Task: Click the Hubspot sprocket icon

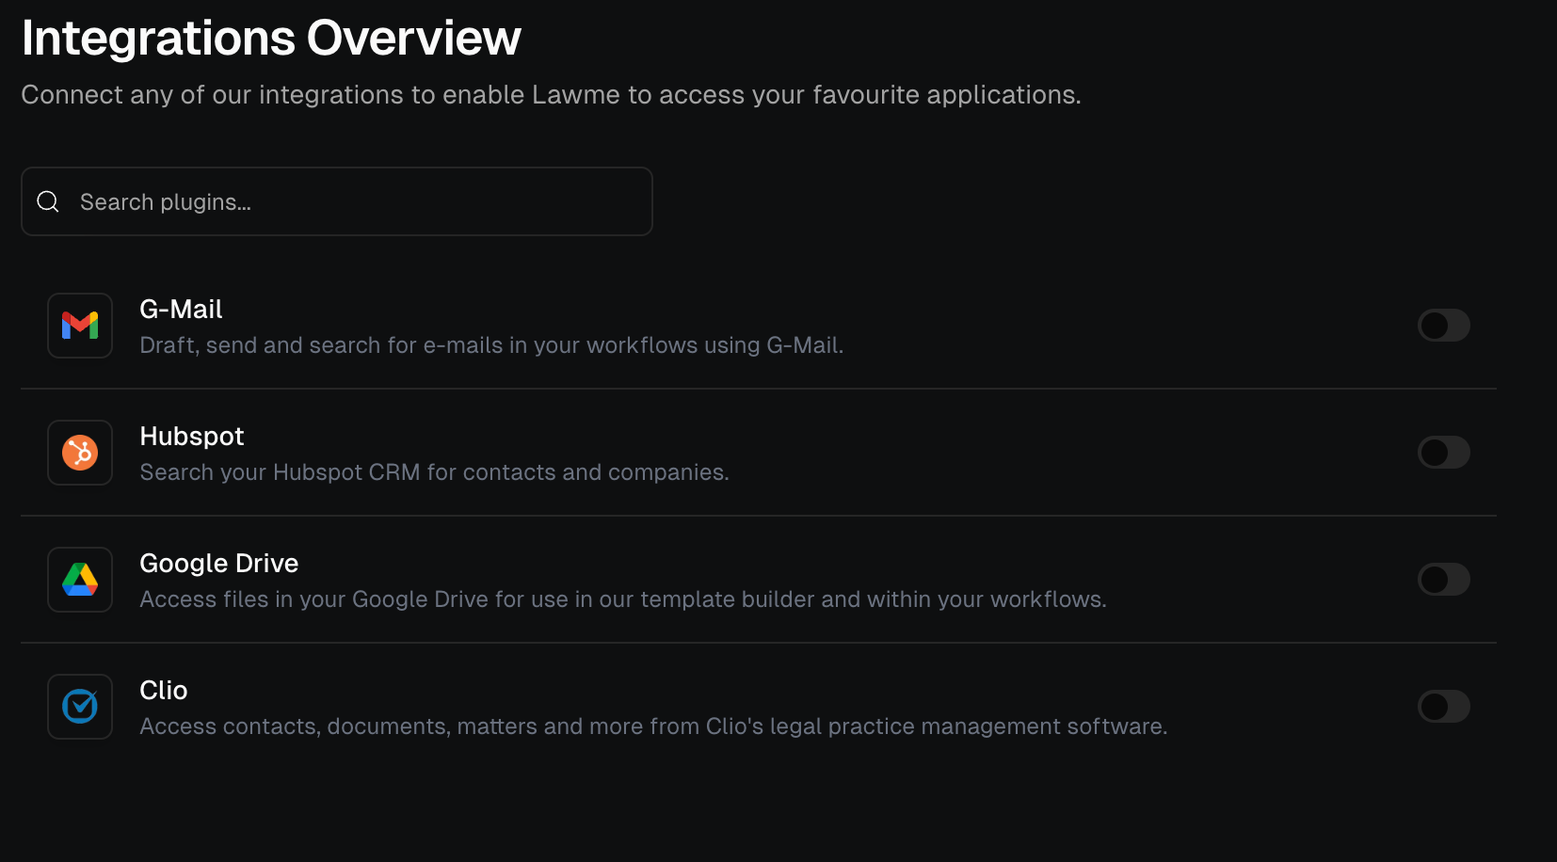Action: coord(79,453)
